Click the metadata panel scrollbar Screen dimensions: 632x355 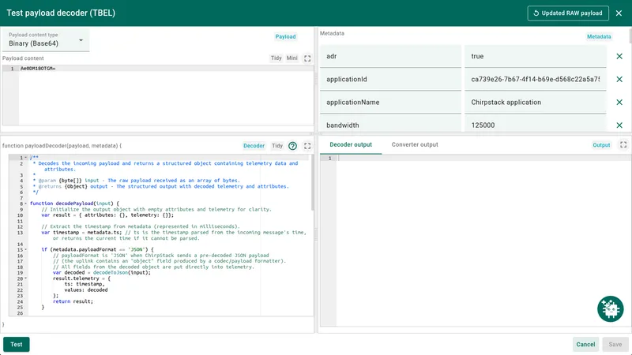tap(630, 35)
